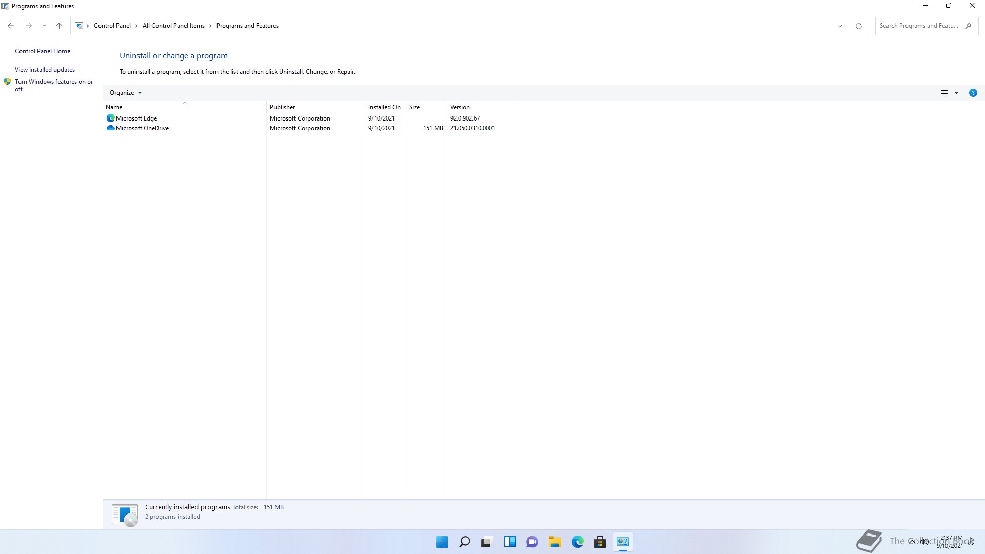Click All Control Panel Items breadcrumb
The image size is (985, 554).
(x=173, y=26)
